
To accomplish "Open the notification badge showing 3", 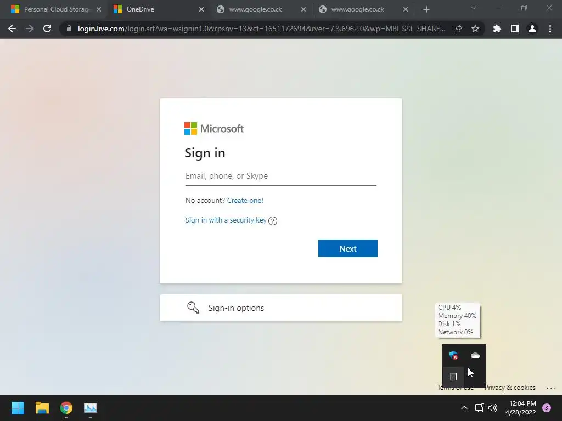I will tap(547, 408).
